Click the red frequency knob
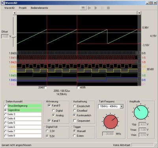Screen dimensions: 158x148 pos(111,122)
